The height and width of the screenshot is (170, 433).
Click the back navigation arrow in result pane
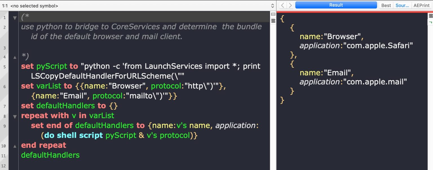point(283,5)
